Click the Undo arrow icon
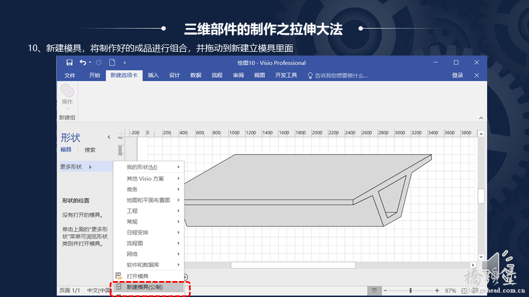The width and height of the screenshot is (529, 297). [83, 62]
